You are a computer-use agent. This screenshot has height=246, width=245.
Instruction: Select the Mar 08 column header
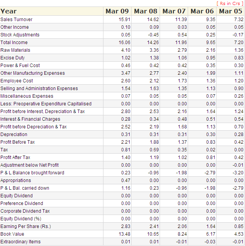click(146, 11)
